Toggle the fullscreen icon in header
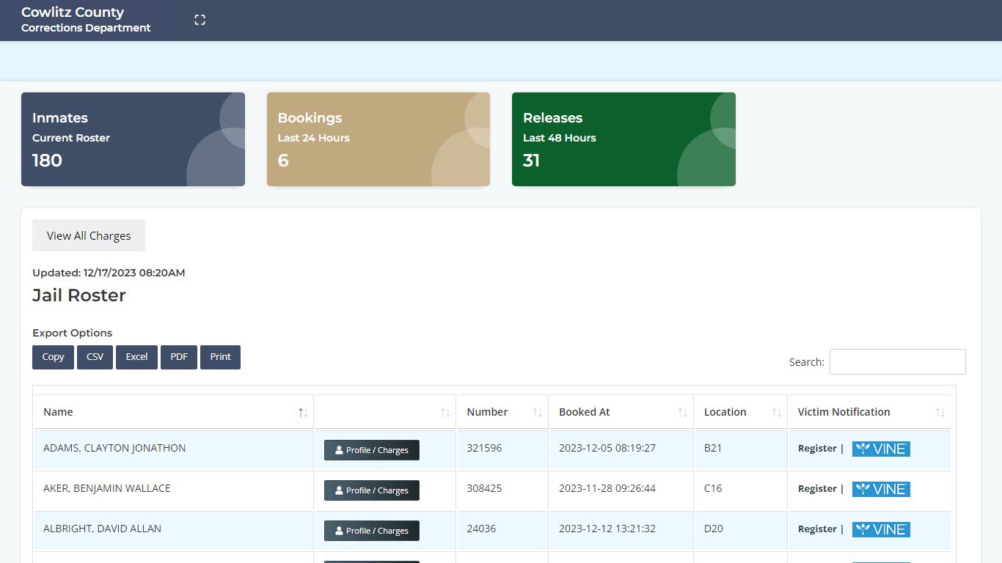The width and height of the screenshot is (1002, 563). (200, 20)
